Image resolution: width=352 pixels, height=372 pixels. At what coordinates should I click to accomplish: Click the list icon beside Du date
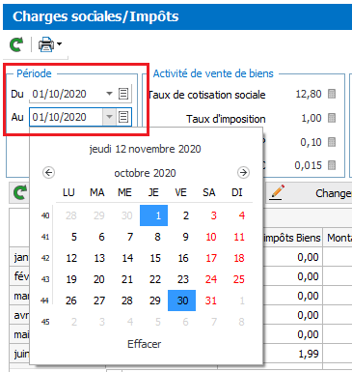click(x=123, y=94)
